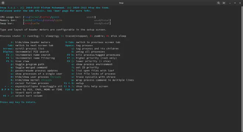243x132 pixels.
Task: Click 'switch to next screen tab' entry
Action: 34,45
